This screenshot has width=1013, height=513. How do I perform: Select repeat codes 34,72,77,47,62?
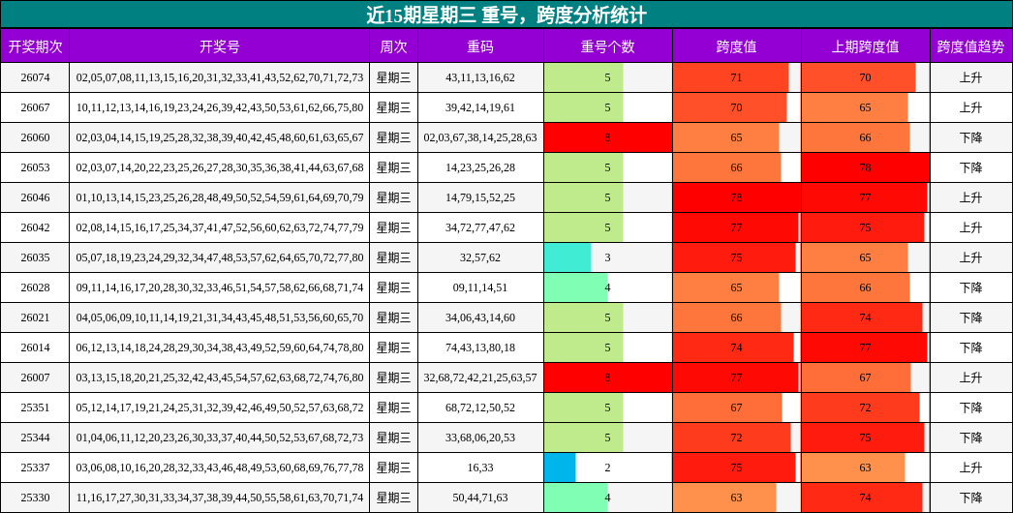coord(480,227)
